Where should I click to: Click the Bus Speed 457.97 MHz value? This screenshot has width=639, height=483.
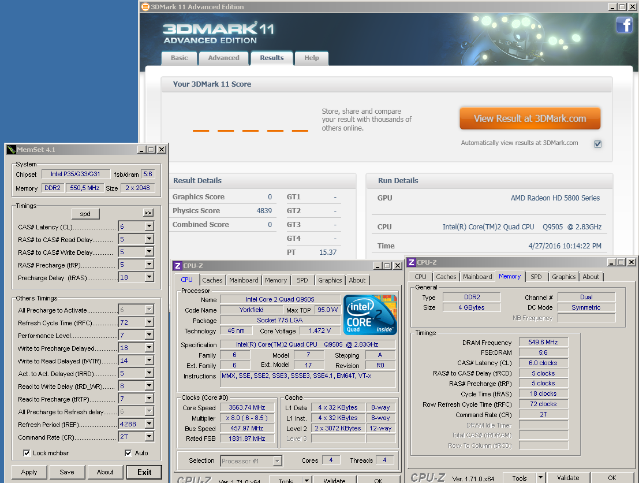247,428
